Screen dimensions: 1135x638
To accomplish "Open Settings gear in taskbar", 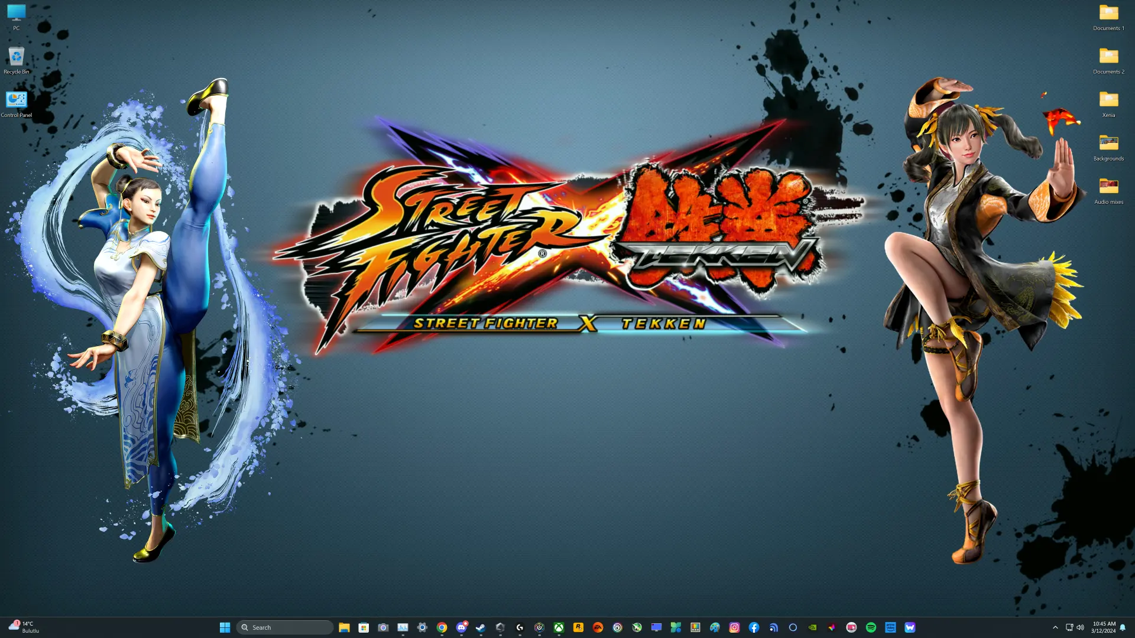I will (422, 627).
